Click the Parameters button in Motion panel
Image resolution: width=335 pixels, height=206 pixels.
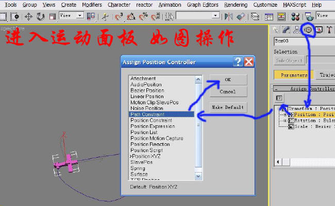coord(294,75)
